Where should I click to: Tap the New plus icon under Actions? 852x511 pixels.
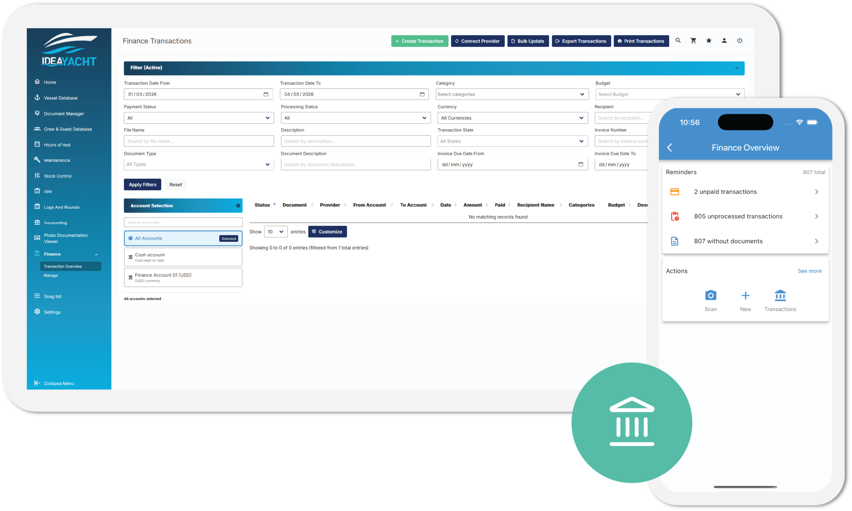745,295
